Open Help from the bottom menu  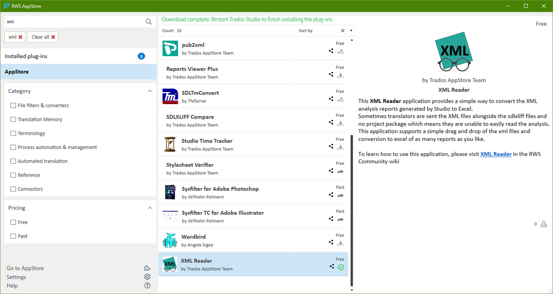pyautogui.click(x=12, y=286)
